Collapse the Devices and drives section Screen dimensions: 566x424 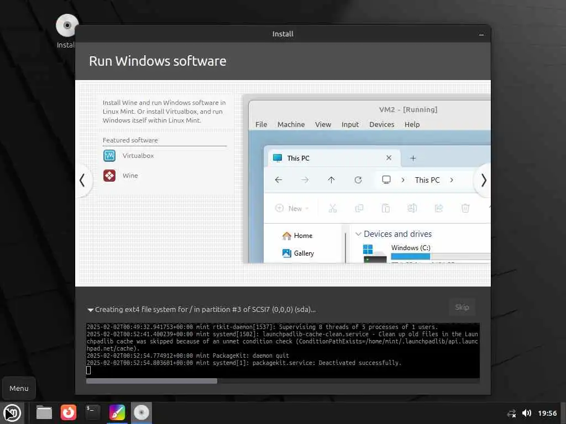point(358,234)
